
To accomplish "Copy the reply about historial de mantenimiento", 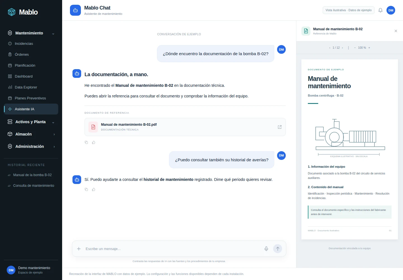I will point(86,190).
